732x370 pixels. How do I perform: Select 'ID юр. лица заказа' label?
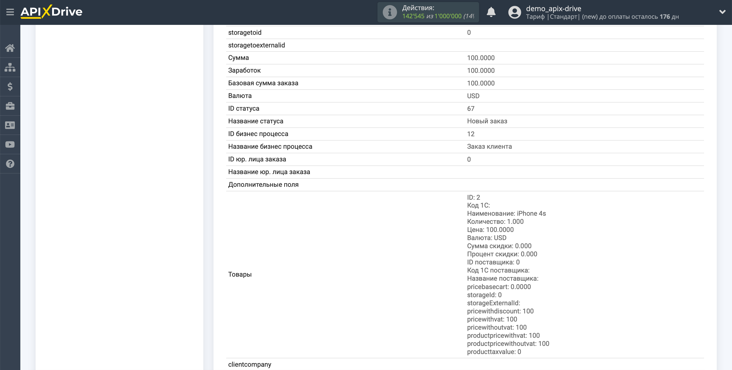click(x=257, y=159)
